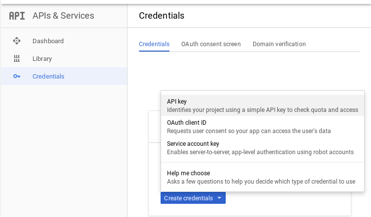This screenshot has width=371, height=217.
Task: Click the API logo icon
Action: [17, 16]
